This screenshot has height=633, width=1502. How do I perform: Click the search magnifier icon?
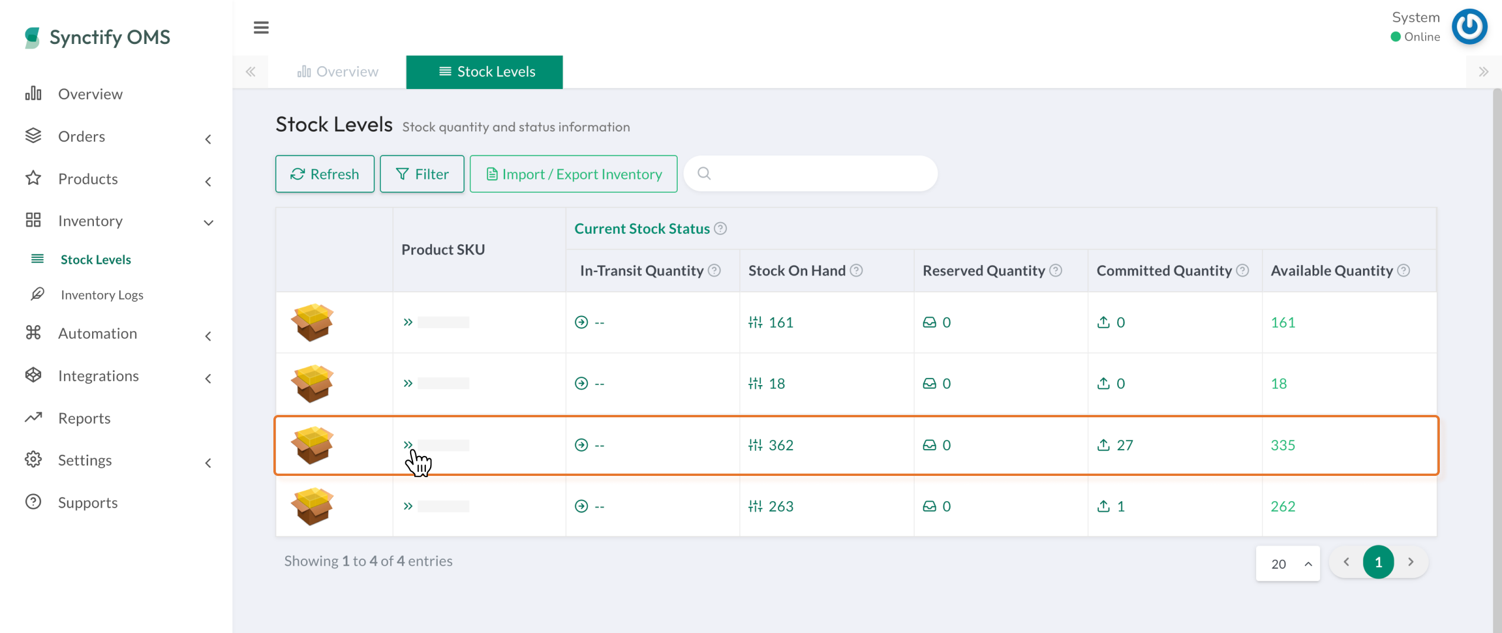pos(704,173)
